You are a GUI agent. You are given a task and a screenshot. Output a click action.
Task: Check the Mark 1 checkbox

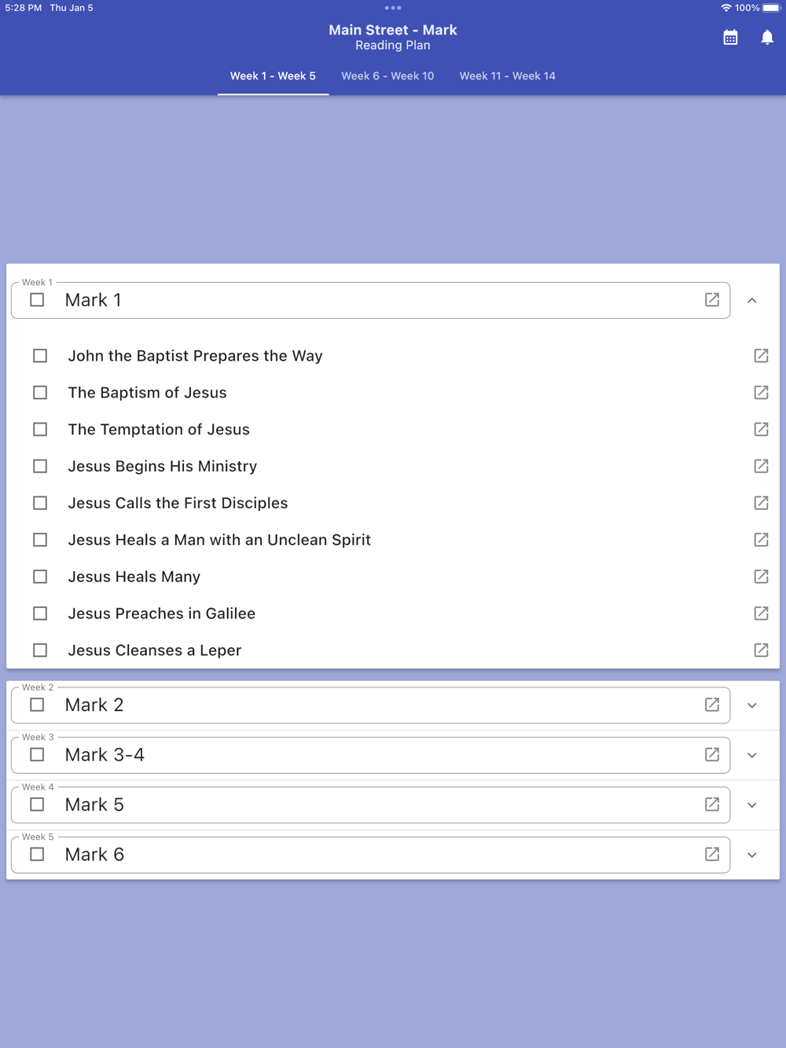(37, 300)
